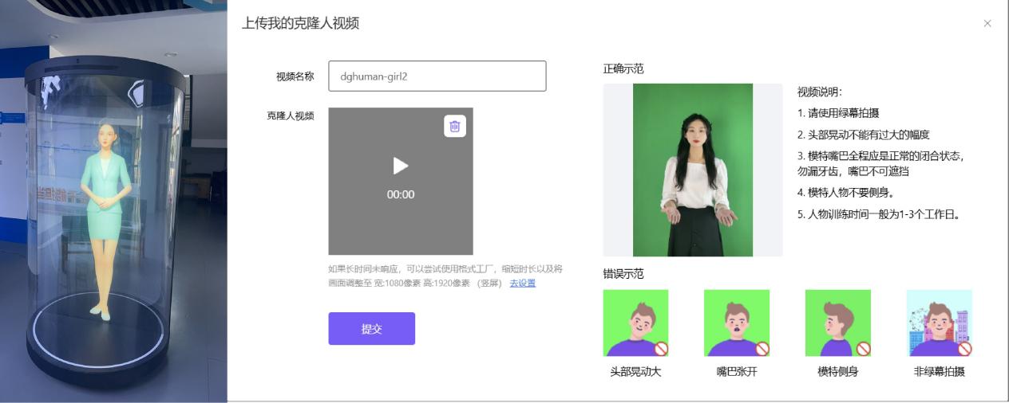The width and height of the screenshot is (1009, 403).
Task: Select the 非绿幕拍摄 error example image
Action: (939, 323)
